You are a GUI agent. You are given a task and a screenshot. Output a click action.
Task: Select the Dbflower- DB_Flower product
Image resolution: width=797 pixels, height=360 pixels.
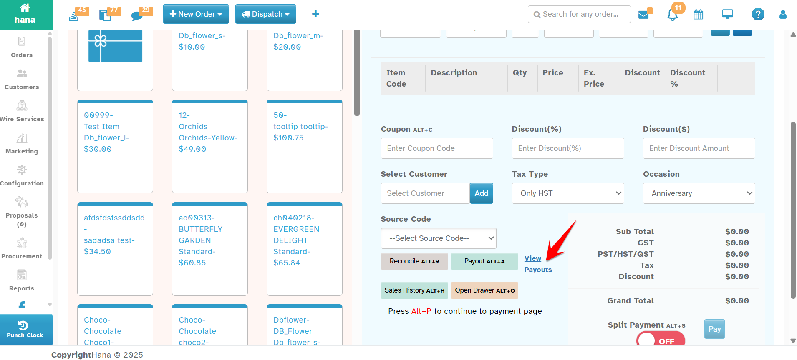coord(305,325)
